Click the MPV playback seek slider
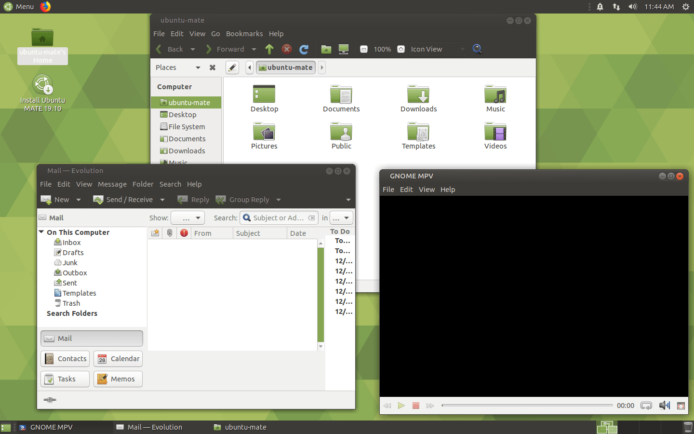This screenshot has width=694, height=434. coord(527,406)
